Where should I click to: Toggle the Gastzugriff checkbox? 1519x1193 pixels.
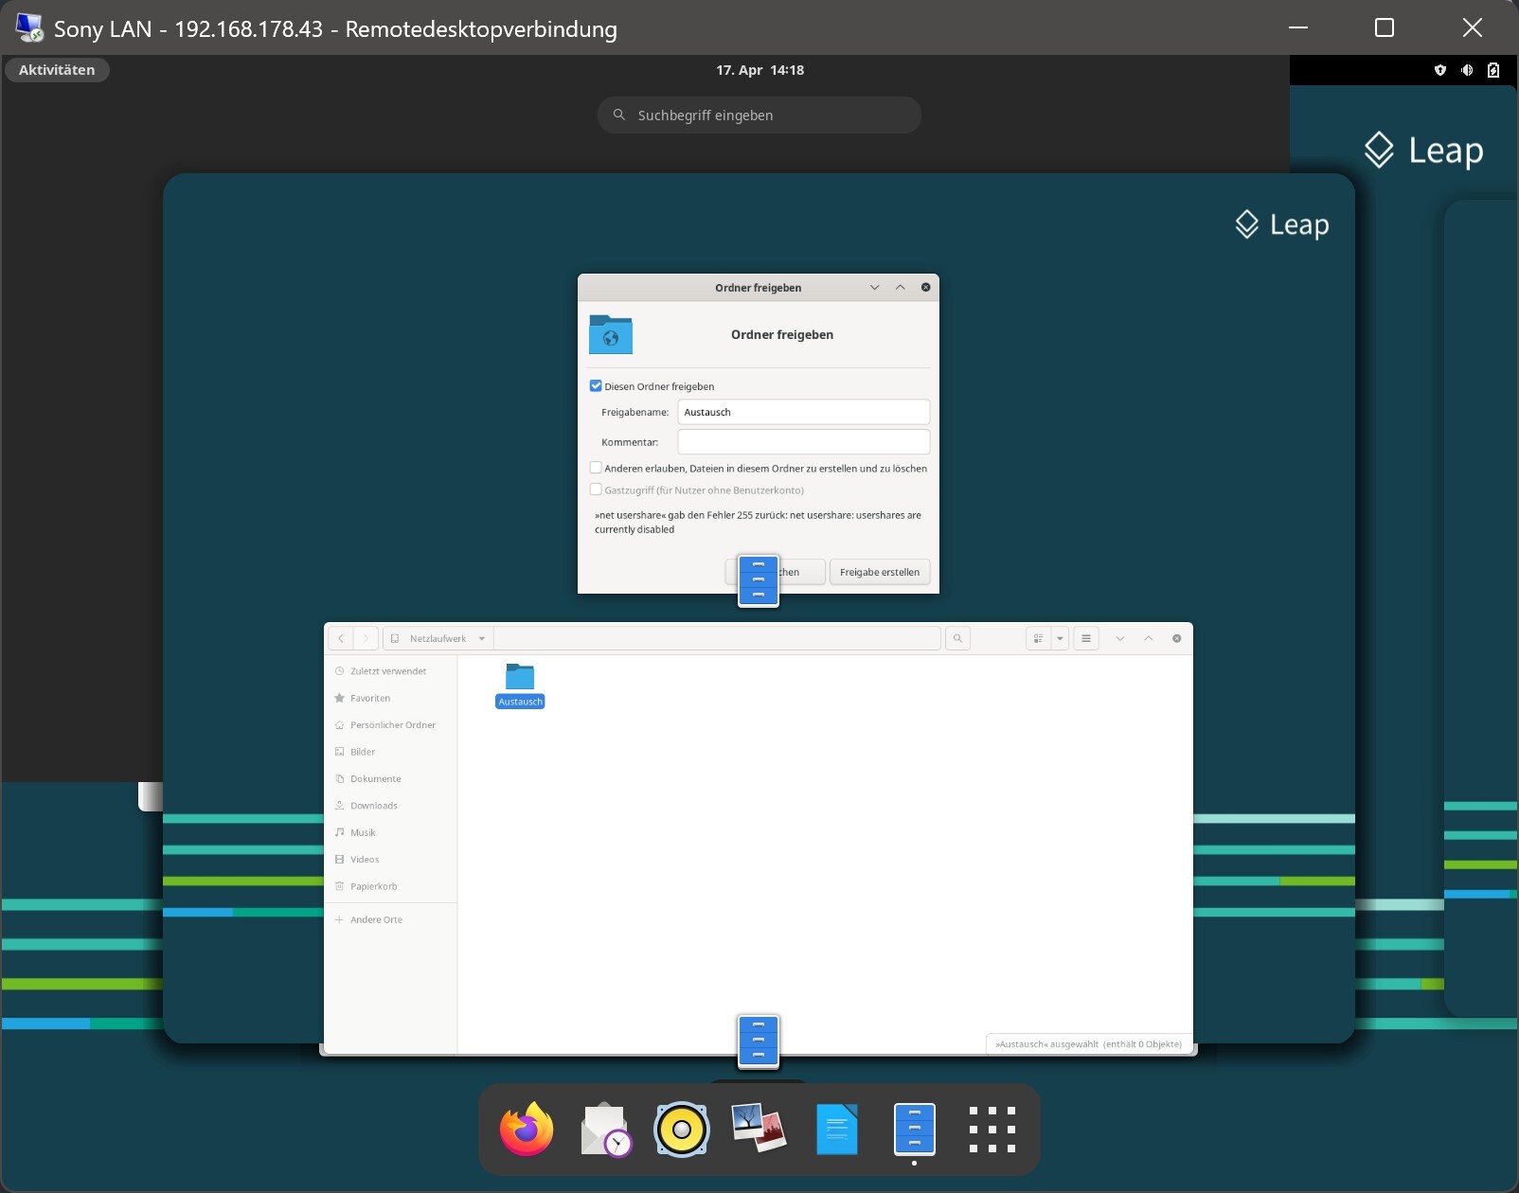pos(596,490)
